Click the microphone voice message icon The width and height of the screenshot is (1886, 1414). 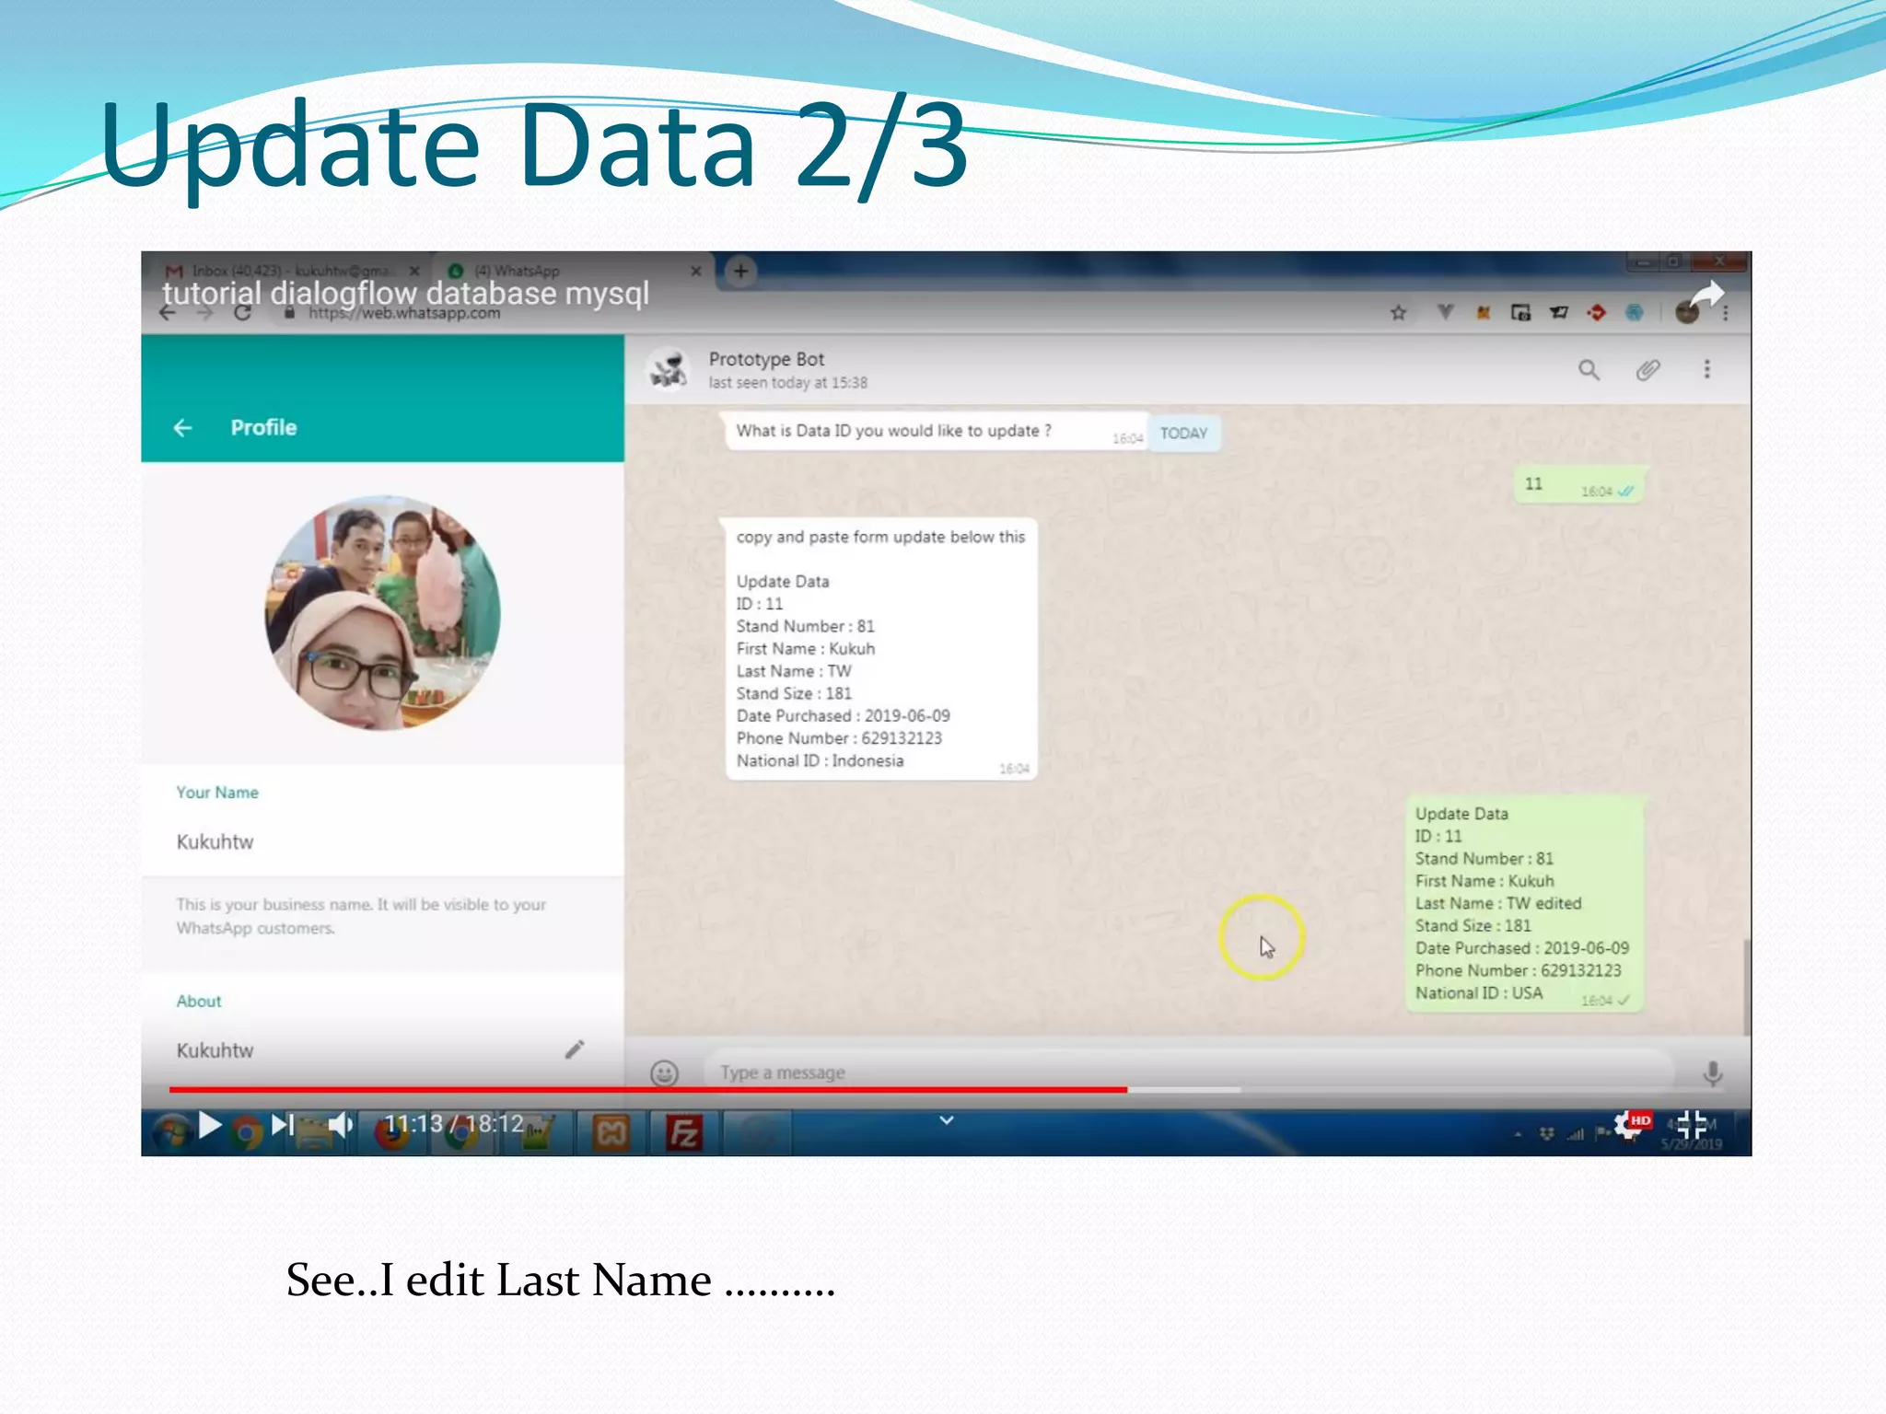pyautogui.click(x=1712, y=1072)
